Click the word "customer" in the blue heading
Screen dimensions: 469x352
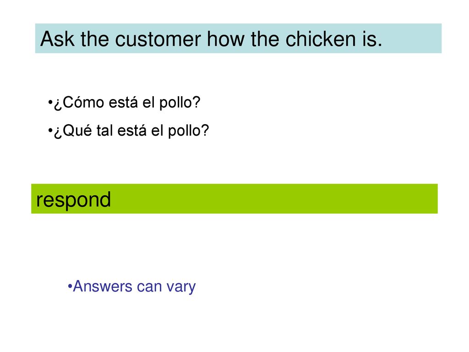click(158, 39)
